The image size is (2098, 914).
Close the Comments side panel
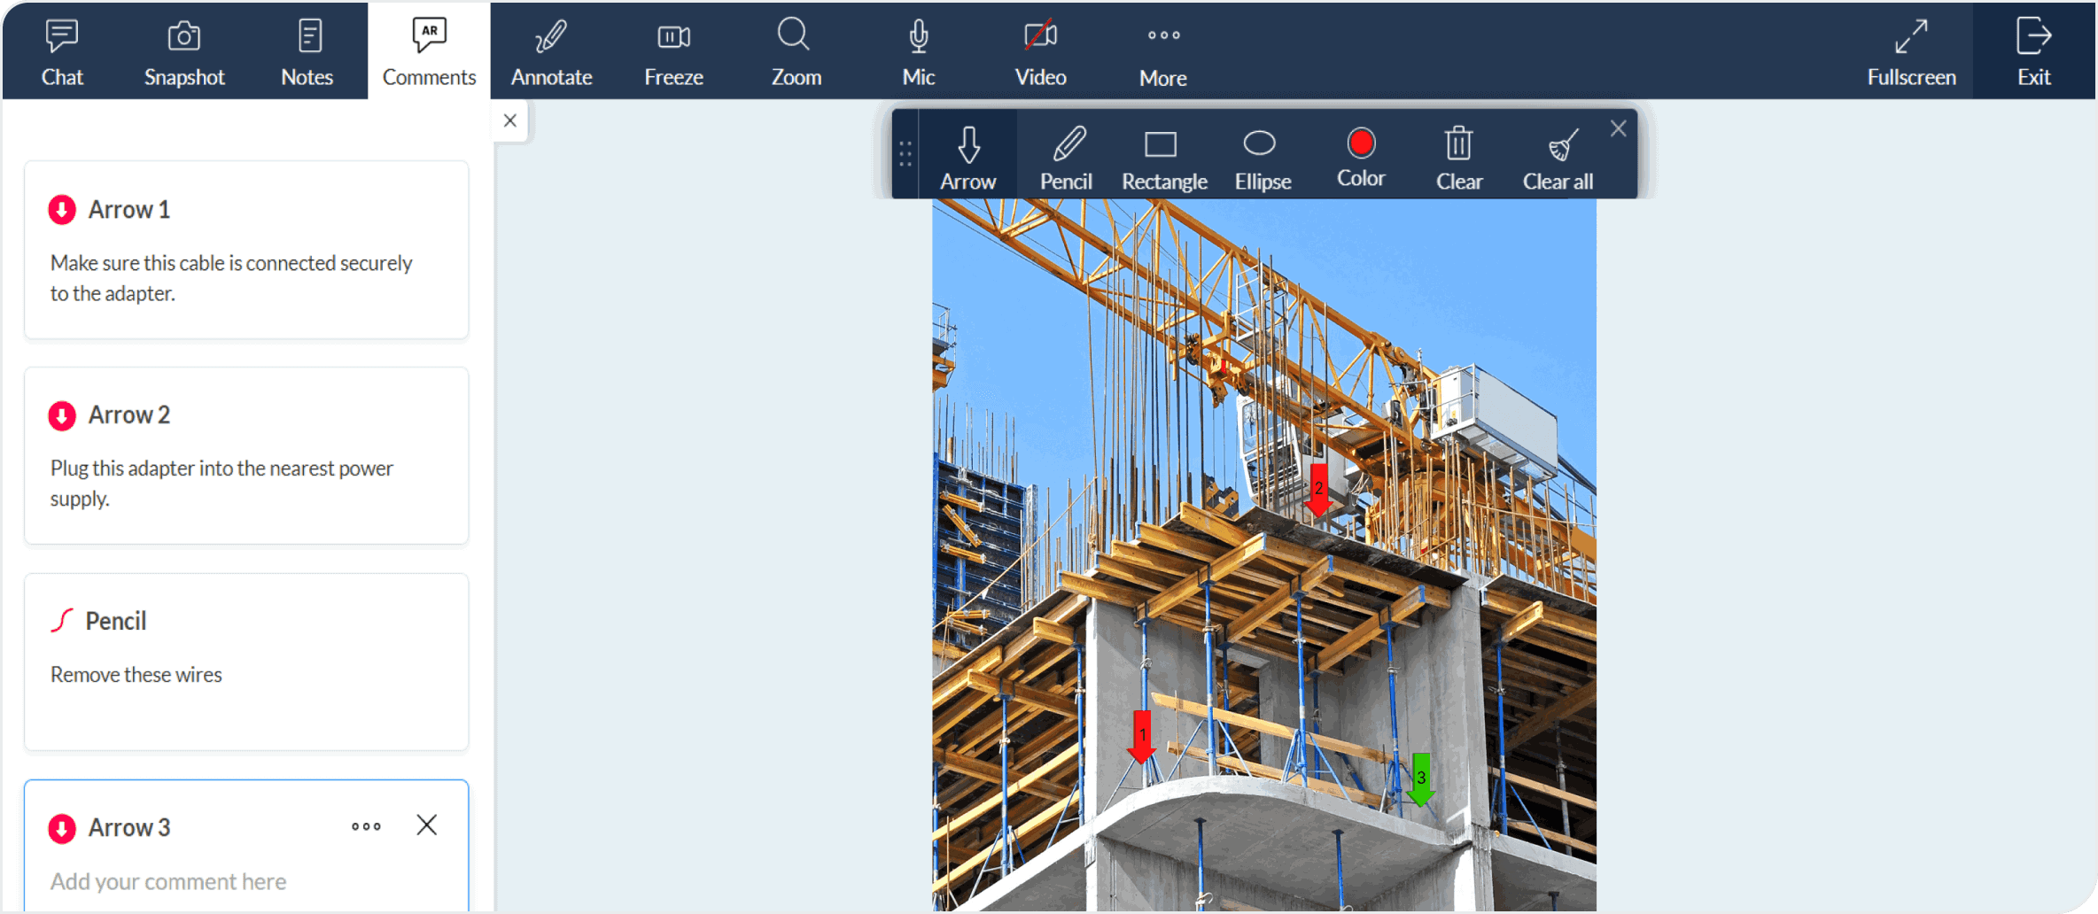509,120
